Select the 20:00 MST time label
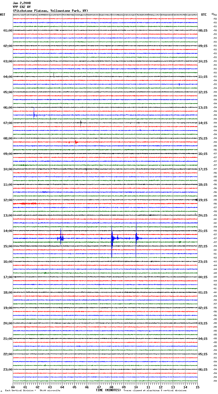The image size is (218, 394). 8,323
